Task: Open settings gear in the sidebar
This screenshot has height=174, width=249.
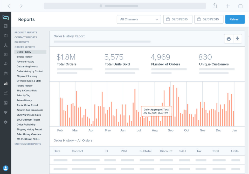Action: pyautogui.click(x=6, y=122)
